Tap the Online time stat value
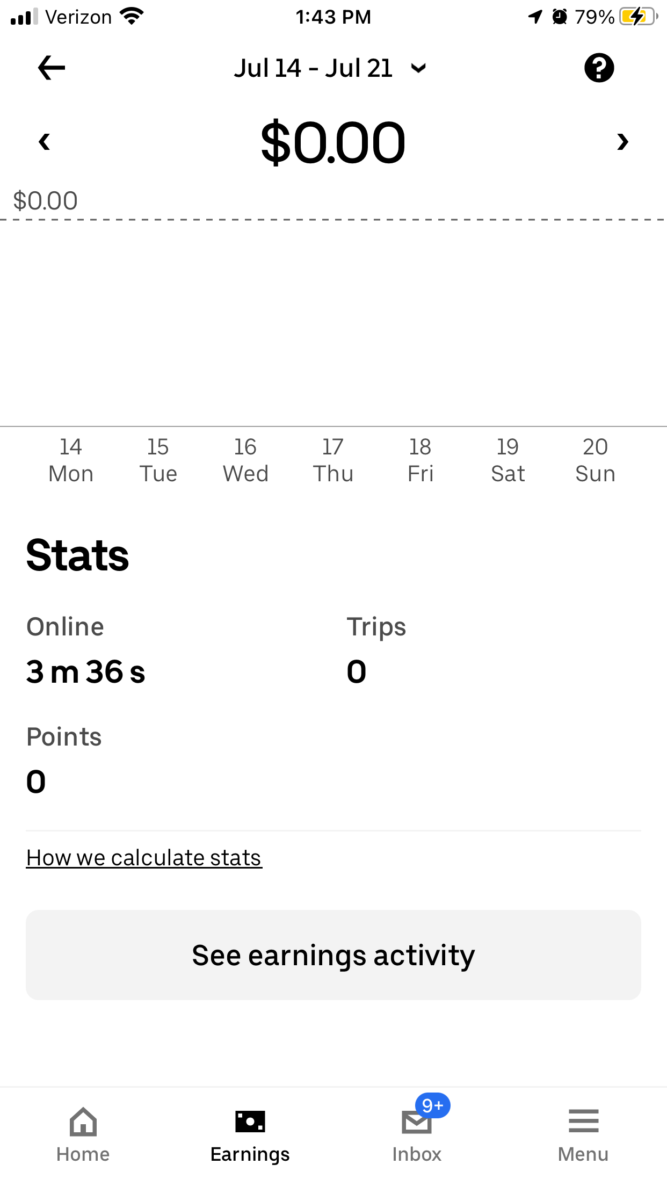This screenshot has height=1186, width=667. click(x=86, y=671)
